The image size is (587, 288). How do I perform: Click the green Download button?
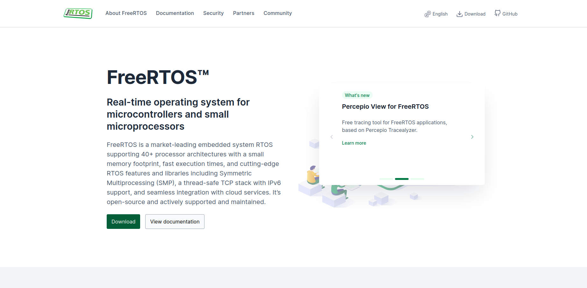[x=123, y=222]
